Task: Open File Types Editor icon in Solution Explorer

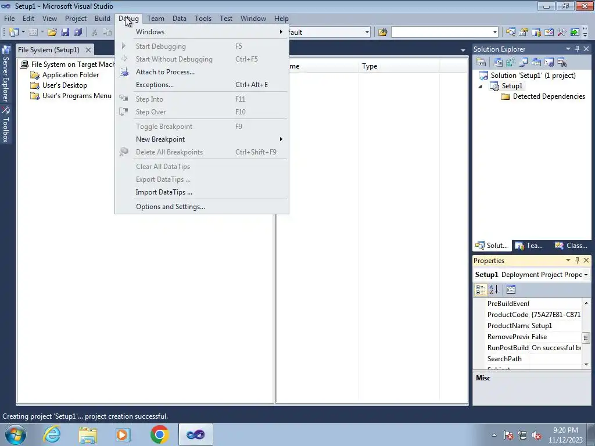Action: (x=524, y=62)
